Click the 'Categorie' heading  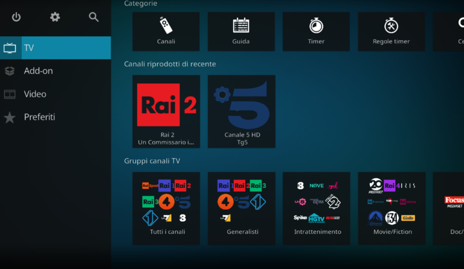pos(141,4)
